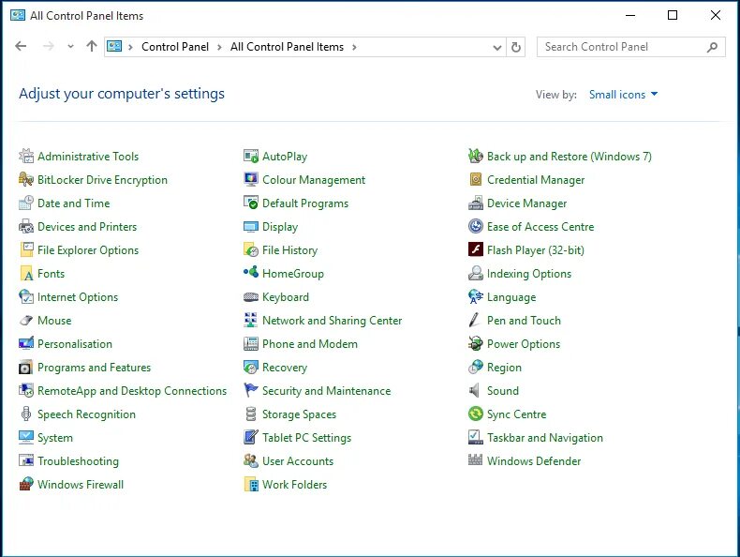Refresh the Control Panel view
Image resolution: width=740 pixels, height=557 pixels.
(516, 47)
